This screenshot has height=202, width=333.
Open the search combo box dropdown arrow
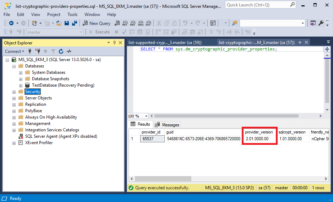(x=303, y=23)
